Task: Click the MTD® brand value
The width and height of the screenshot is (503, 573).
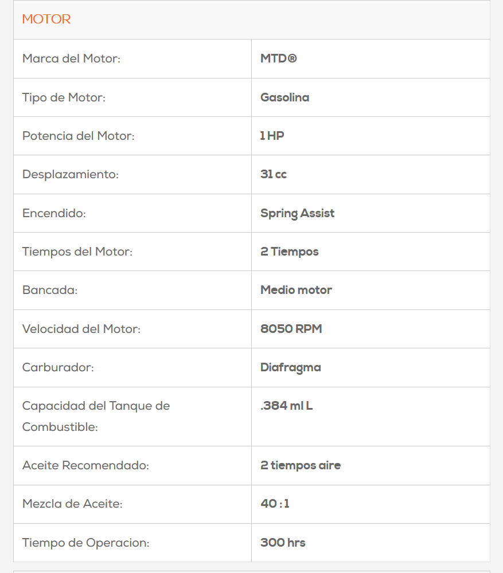Action: [x=279, y=58]
